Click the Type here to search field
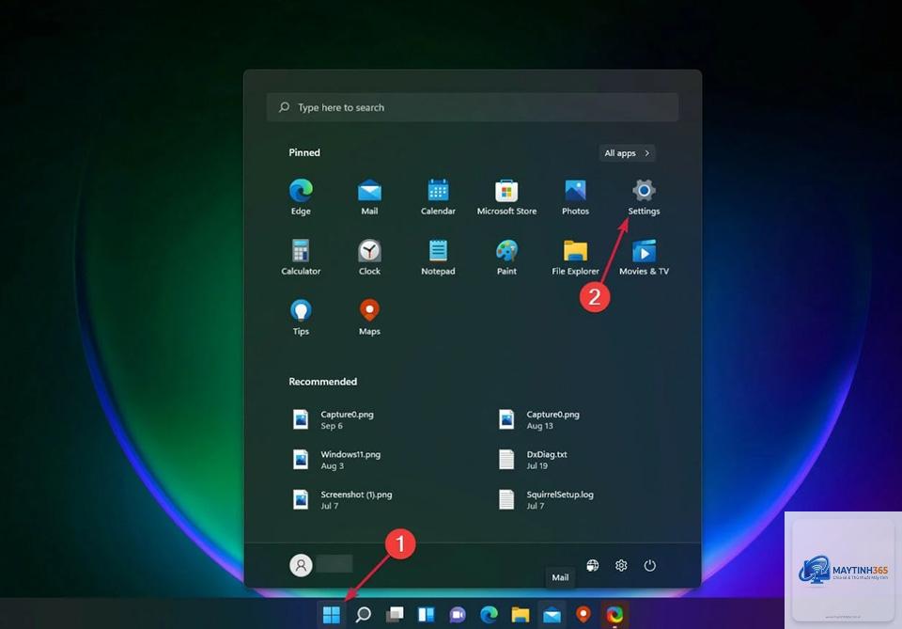Viewport: 902px width, 629px height. click(x=473, y=107)
